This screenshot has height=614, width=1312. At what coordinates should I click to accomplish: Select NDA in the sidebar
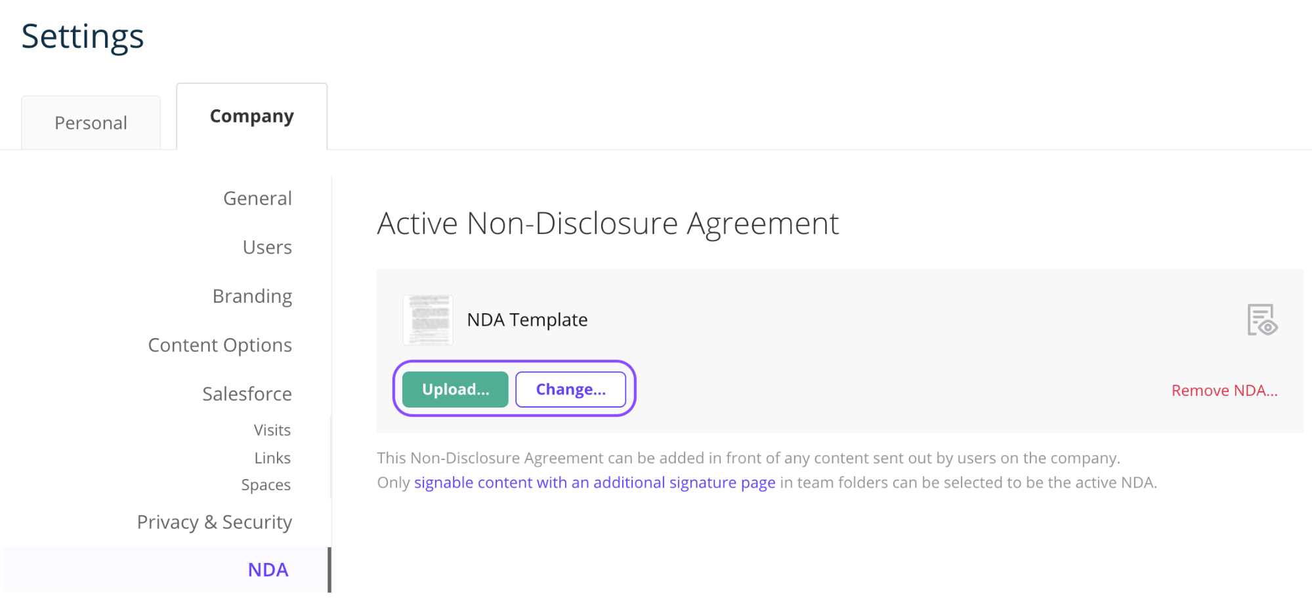pyautogui.click(x=268, y=569)
